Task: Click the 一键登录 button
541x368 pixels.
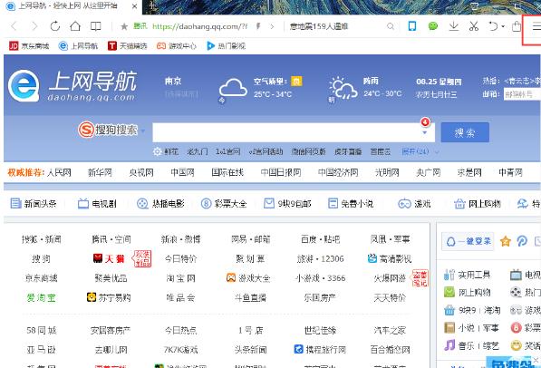Action: coord(468,241)
